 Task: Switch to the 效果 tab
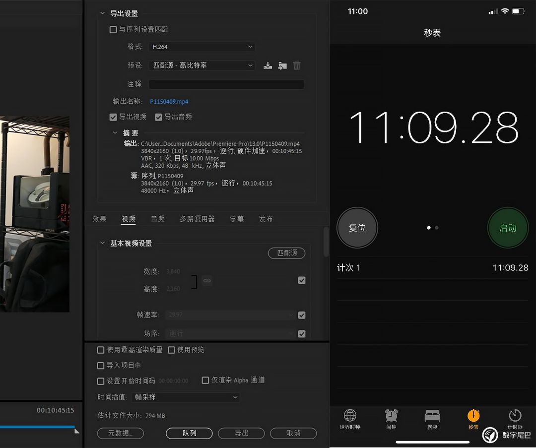tap(99, 219)
